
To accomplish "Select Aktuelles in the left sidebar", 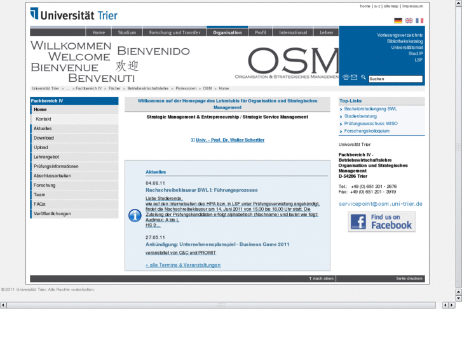I will [74, 128].
